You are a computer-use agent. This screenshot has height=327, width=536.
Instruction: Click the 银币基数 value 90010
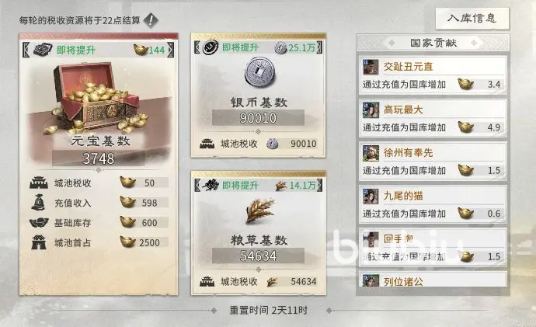click(258, 118)
